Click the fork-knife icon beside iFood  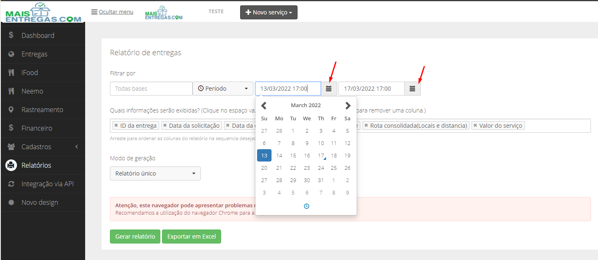[11, 73]
